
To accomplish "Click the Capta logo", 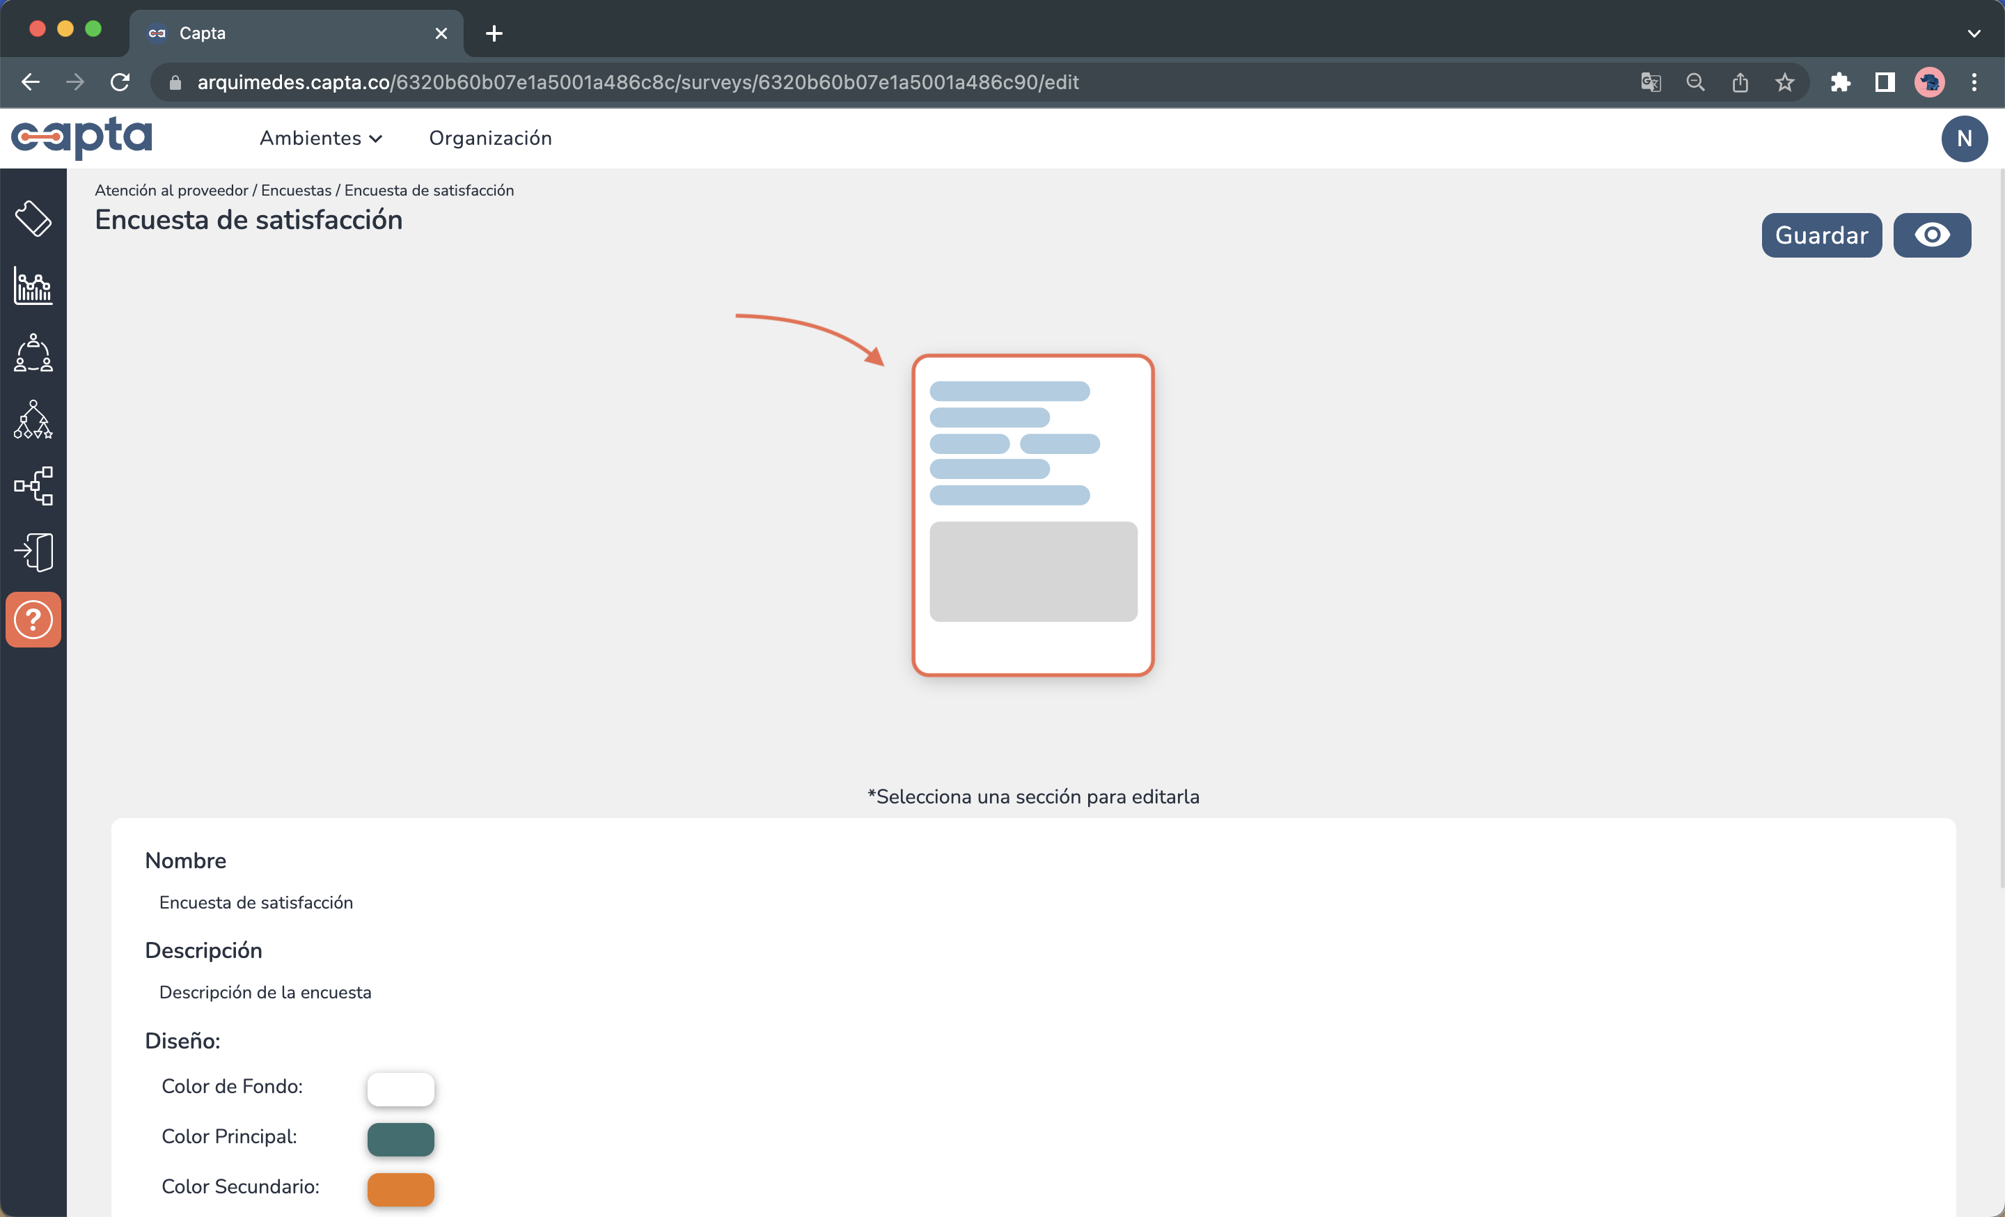I will click(x=81, y=137).
